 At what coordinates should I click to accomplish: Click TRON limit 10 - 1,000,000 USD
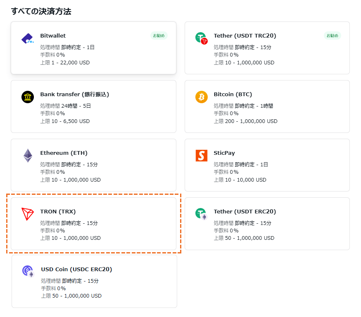[71, 238]
